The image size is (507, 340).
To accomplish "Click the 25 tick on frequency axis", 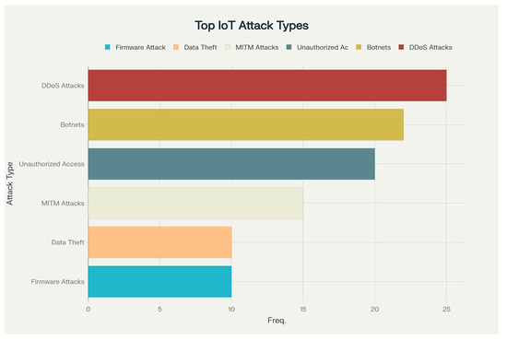I will point(446,310).
